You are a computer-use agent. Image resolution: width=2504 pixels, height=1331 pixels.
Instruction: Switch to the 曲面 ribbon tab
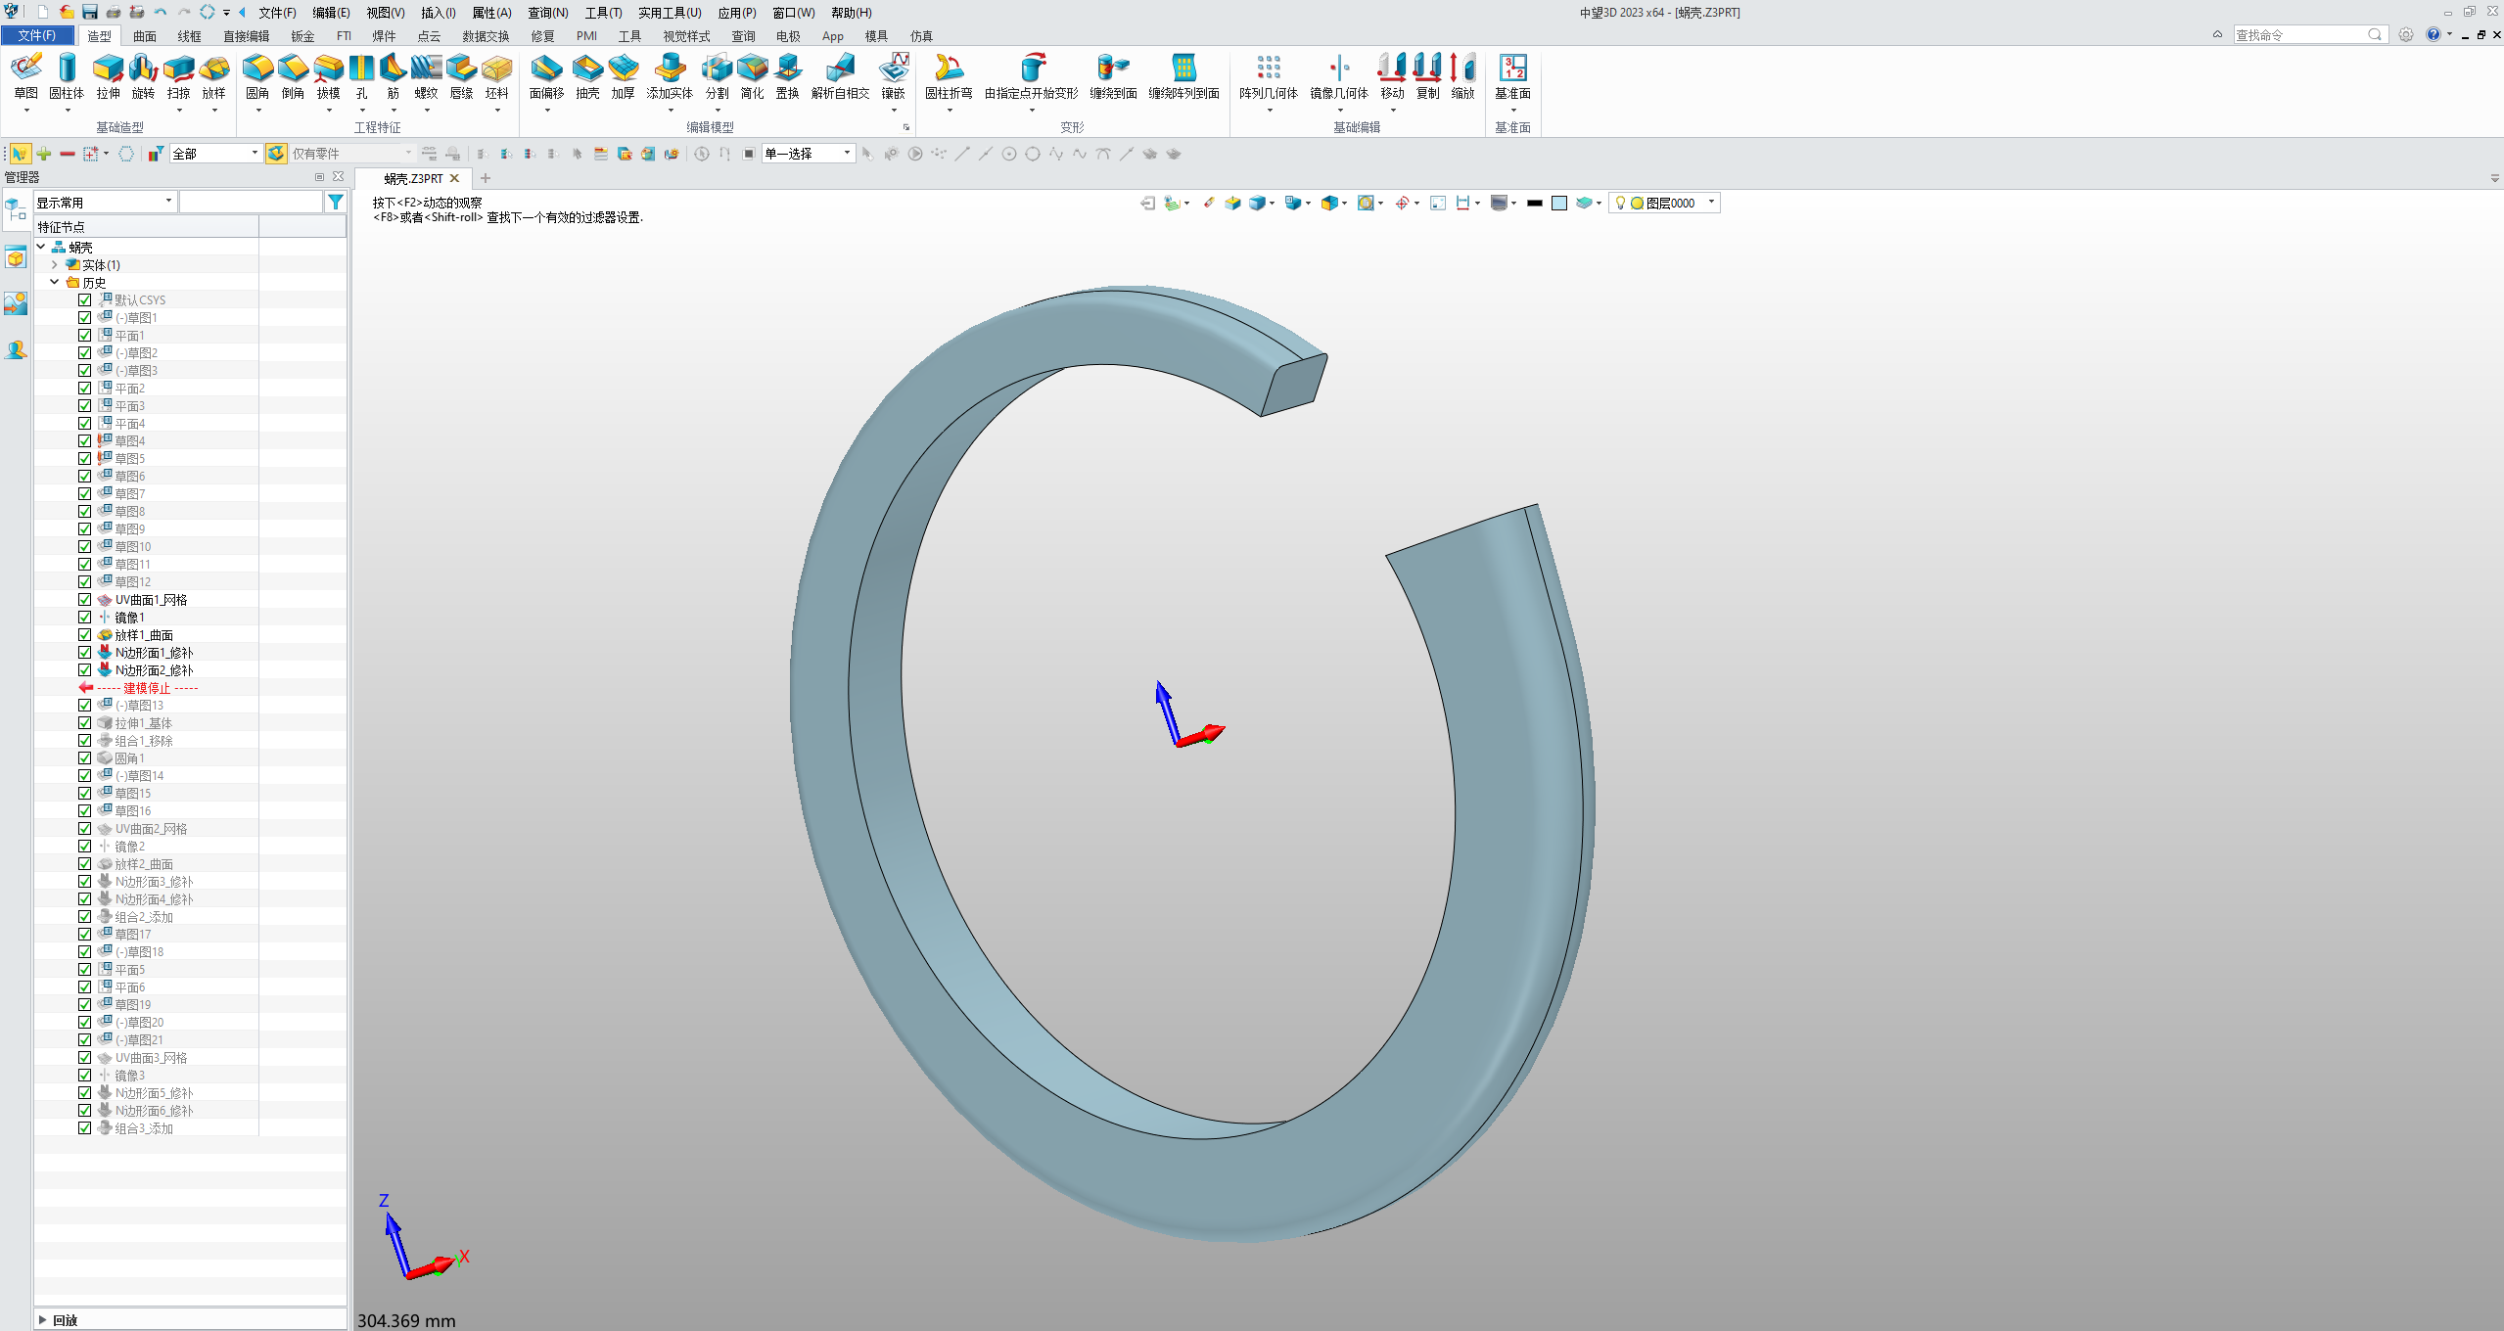pyautogui.click(x=145, y=36)
